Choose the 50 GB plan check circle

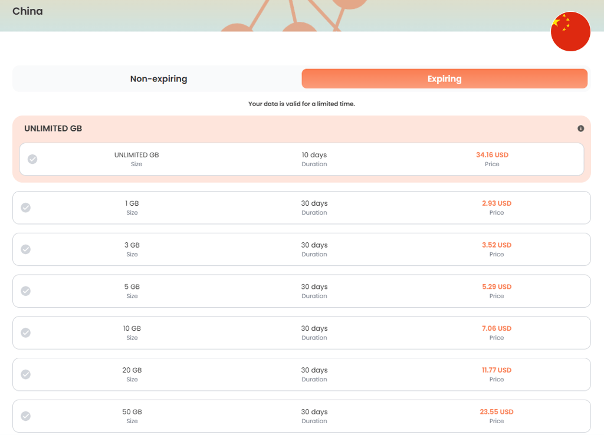(x=26, y=416)
